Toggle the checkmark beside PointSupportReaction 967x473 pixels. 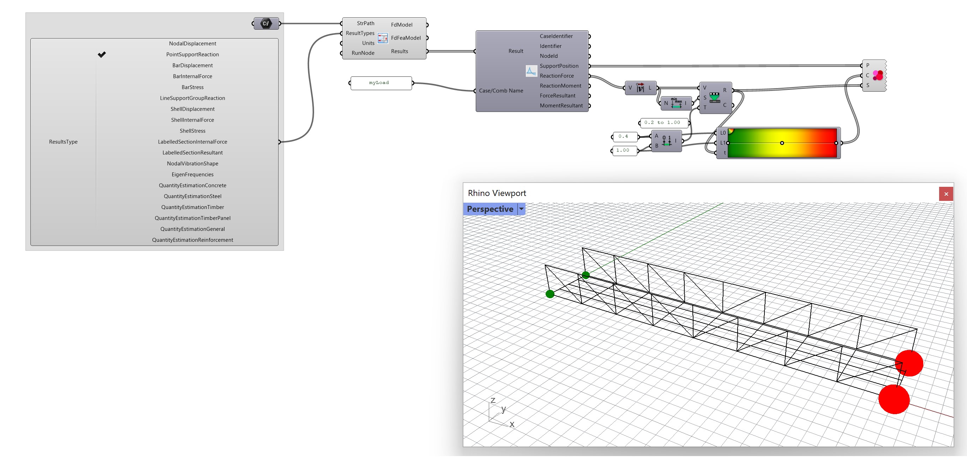pyautogui.click(x=102, y=55)
